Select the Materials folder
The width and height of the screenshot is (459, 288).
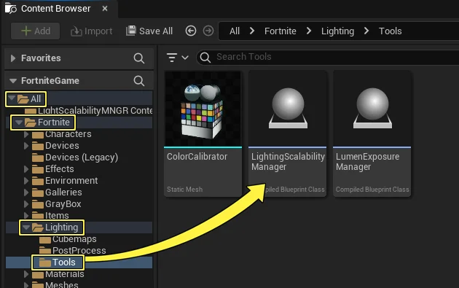pyautogui.click(x=58, y=274)
